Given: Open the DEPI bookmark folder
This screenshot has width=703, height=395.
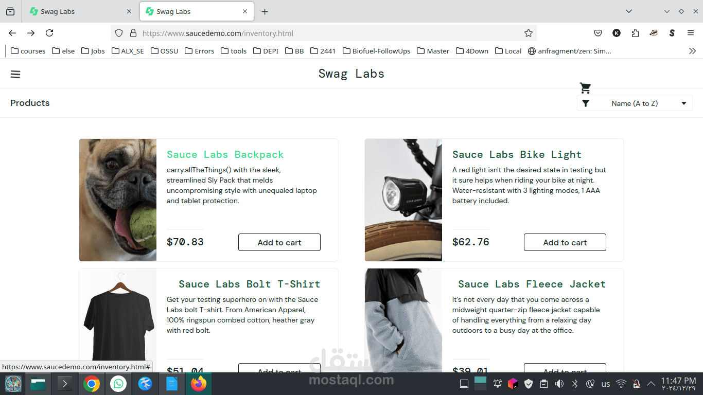Looking at the screenshot, I should point(266,51).
